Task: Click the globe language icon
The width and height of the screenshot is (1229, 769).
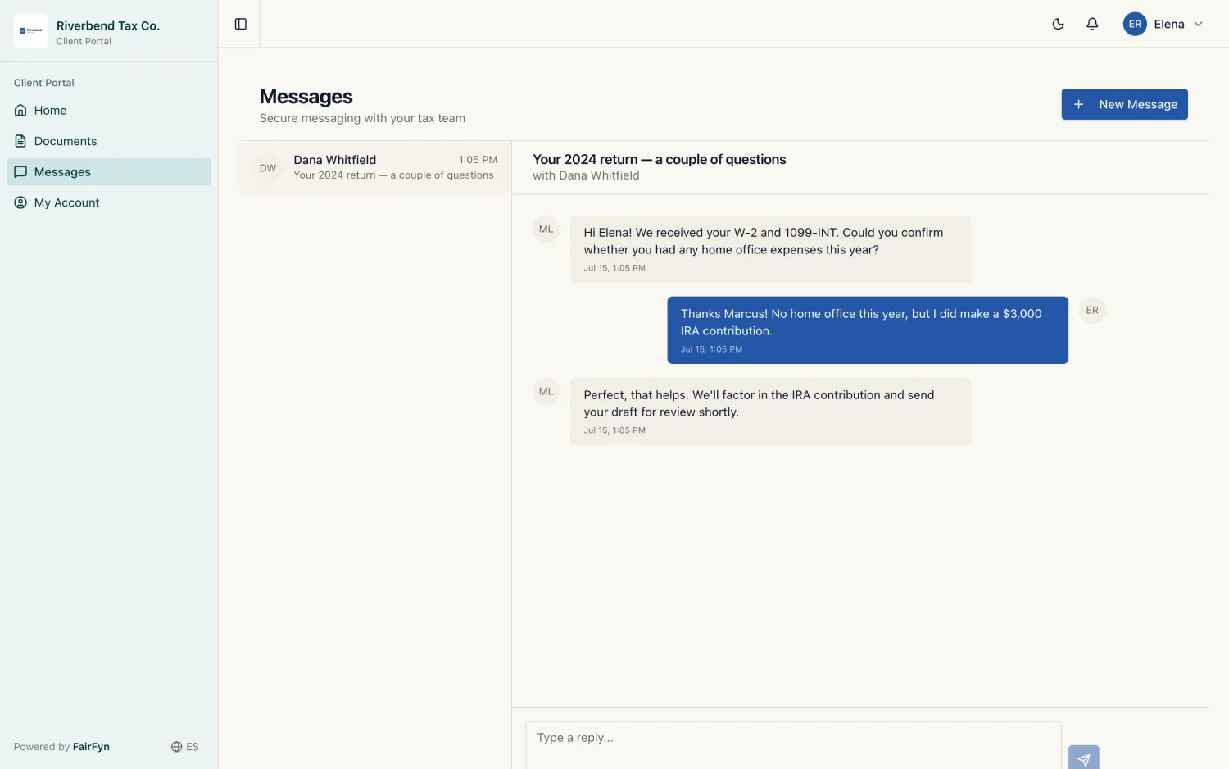Action: pos(176,747)
